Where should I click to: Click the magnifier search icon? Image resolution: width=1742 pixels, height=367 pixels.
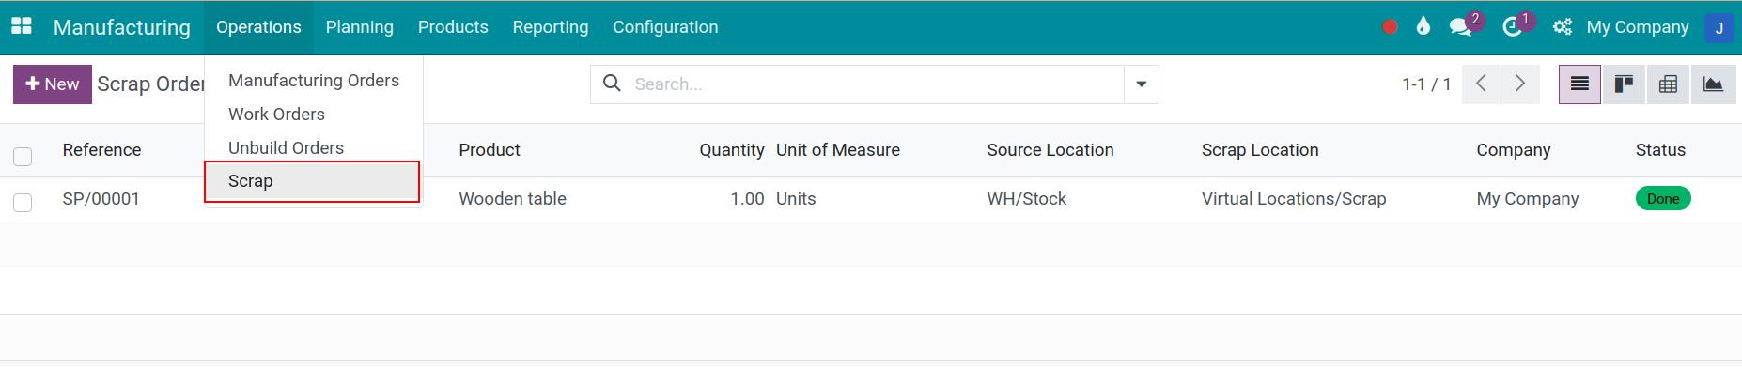click(x=612, y=84)
